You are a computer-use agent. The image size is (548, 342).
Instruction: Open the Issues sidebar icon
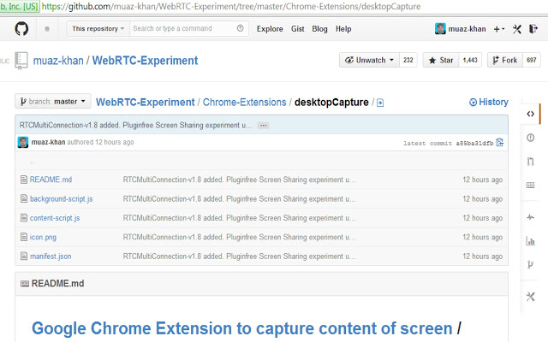pyautogui.click(x=530, y=138)
